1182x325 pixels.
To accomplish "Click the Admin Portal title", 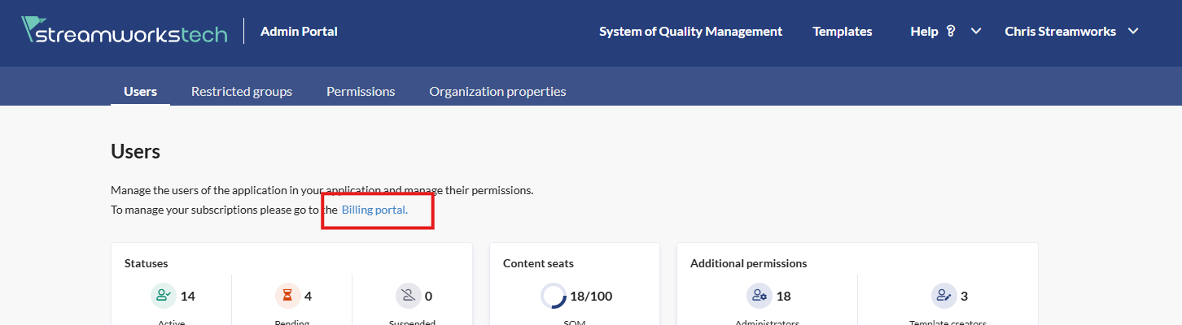I will click(x=299, y=32).
